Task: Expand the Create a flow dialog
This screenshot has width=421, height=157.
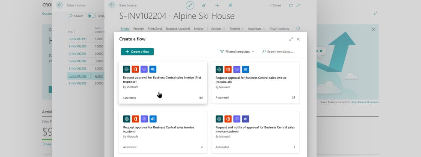Action: click(291, 39)
